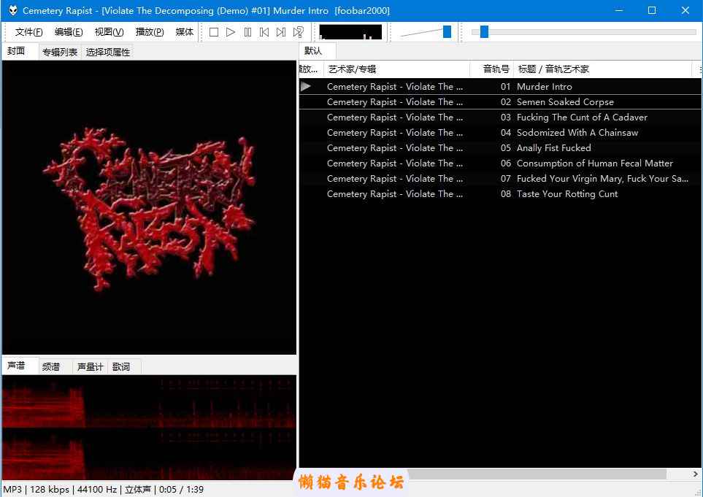This screenshot has height=497, width=703.
Task: Open the 声量计 VU meter tab
Action: (90, 367)
